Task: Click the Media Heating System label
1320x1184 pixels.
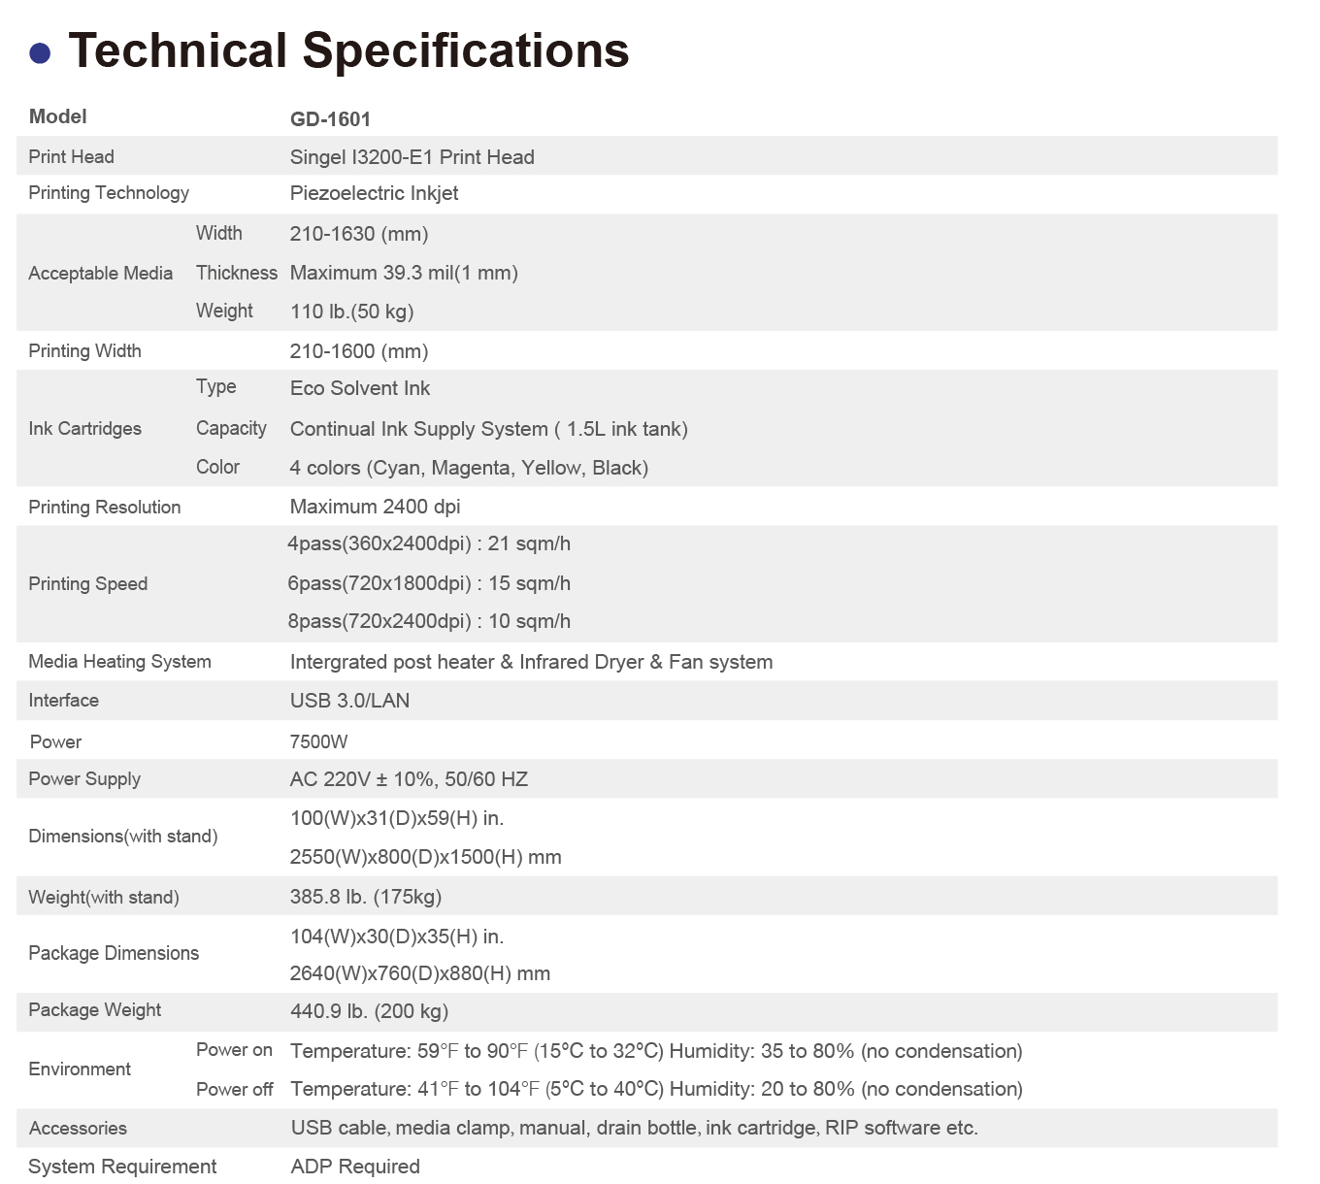Action: (x=119, y=662)
